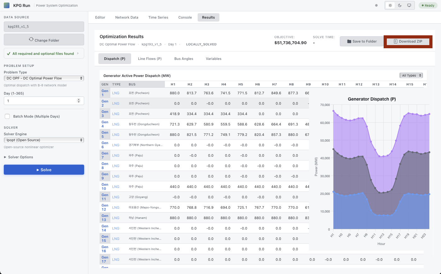The image size is (441, 274).
Task: Switch to light theme sun icon
Action: point(390,5)
